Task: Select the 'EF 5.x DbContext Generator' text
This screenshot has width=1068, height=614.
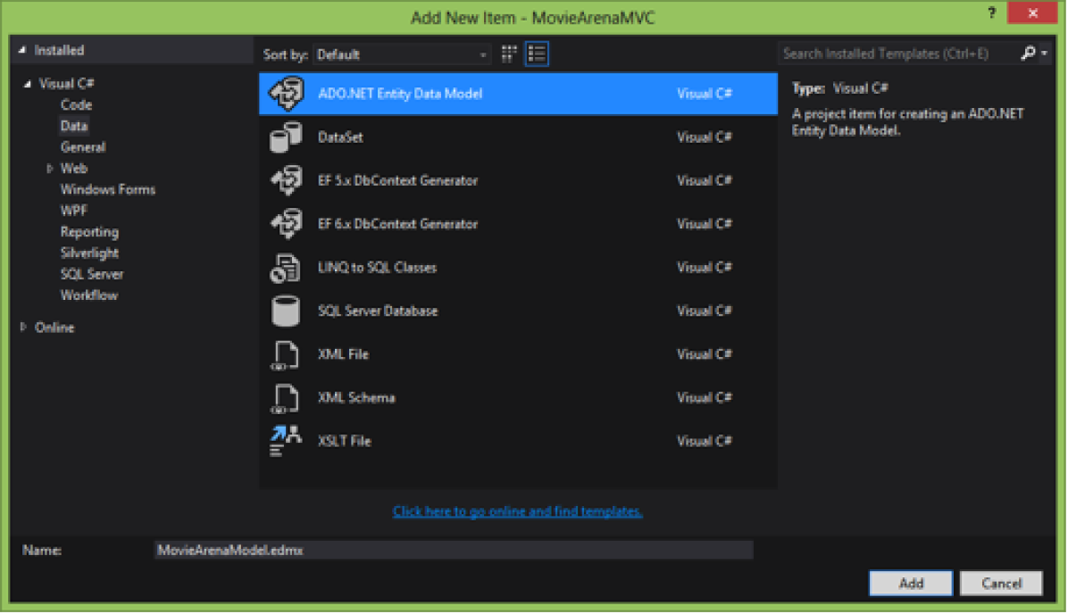Action: [397, 180]
